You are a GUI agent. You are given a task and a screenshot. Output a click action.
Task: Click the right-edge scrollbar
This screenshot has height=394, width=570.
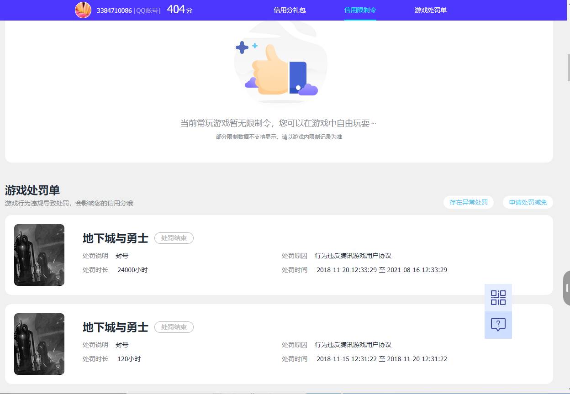click(x=568, y=66)
